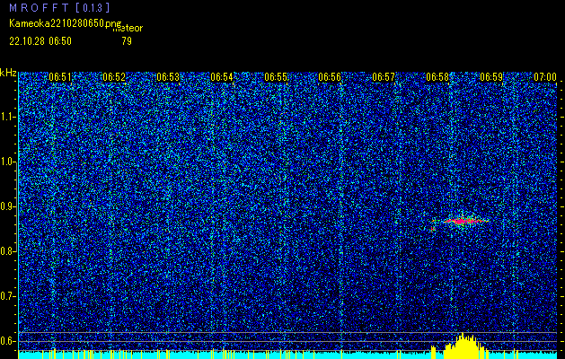Click the 'meteor' label
Image resolution: width=565 pixels, height=359 pixels.
128,28
